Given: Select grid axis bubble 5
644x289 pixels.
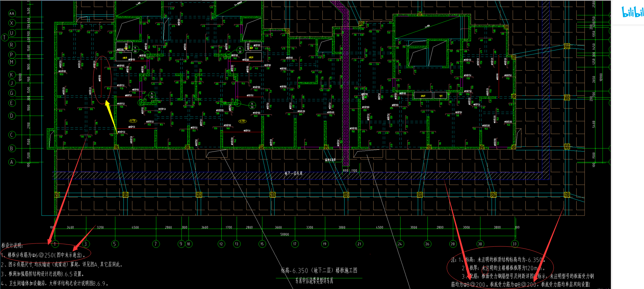Looking at the screenshot, I should tap(115, 244).
